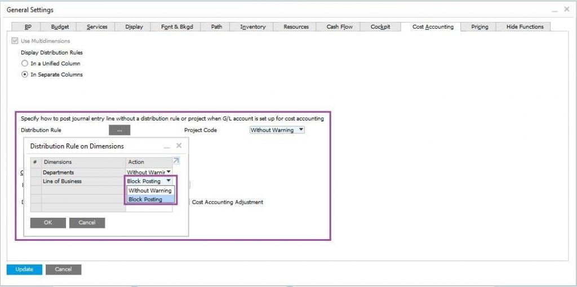Toggle the Use Multidimensions checkbox
Screen dimensions: 577x287
tap(15, 41)
